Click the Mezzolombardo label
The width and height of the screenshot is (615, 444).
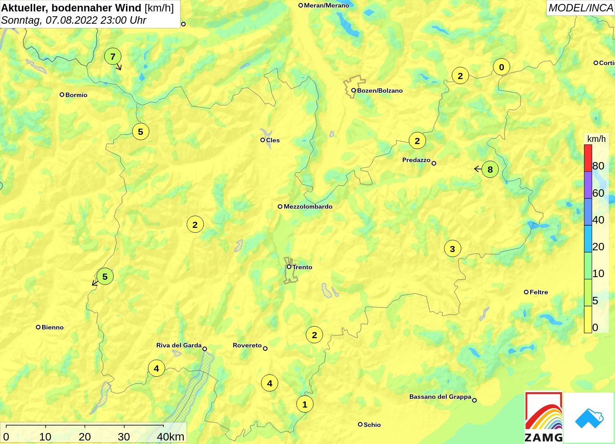tap(308, 206)
